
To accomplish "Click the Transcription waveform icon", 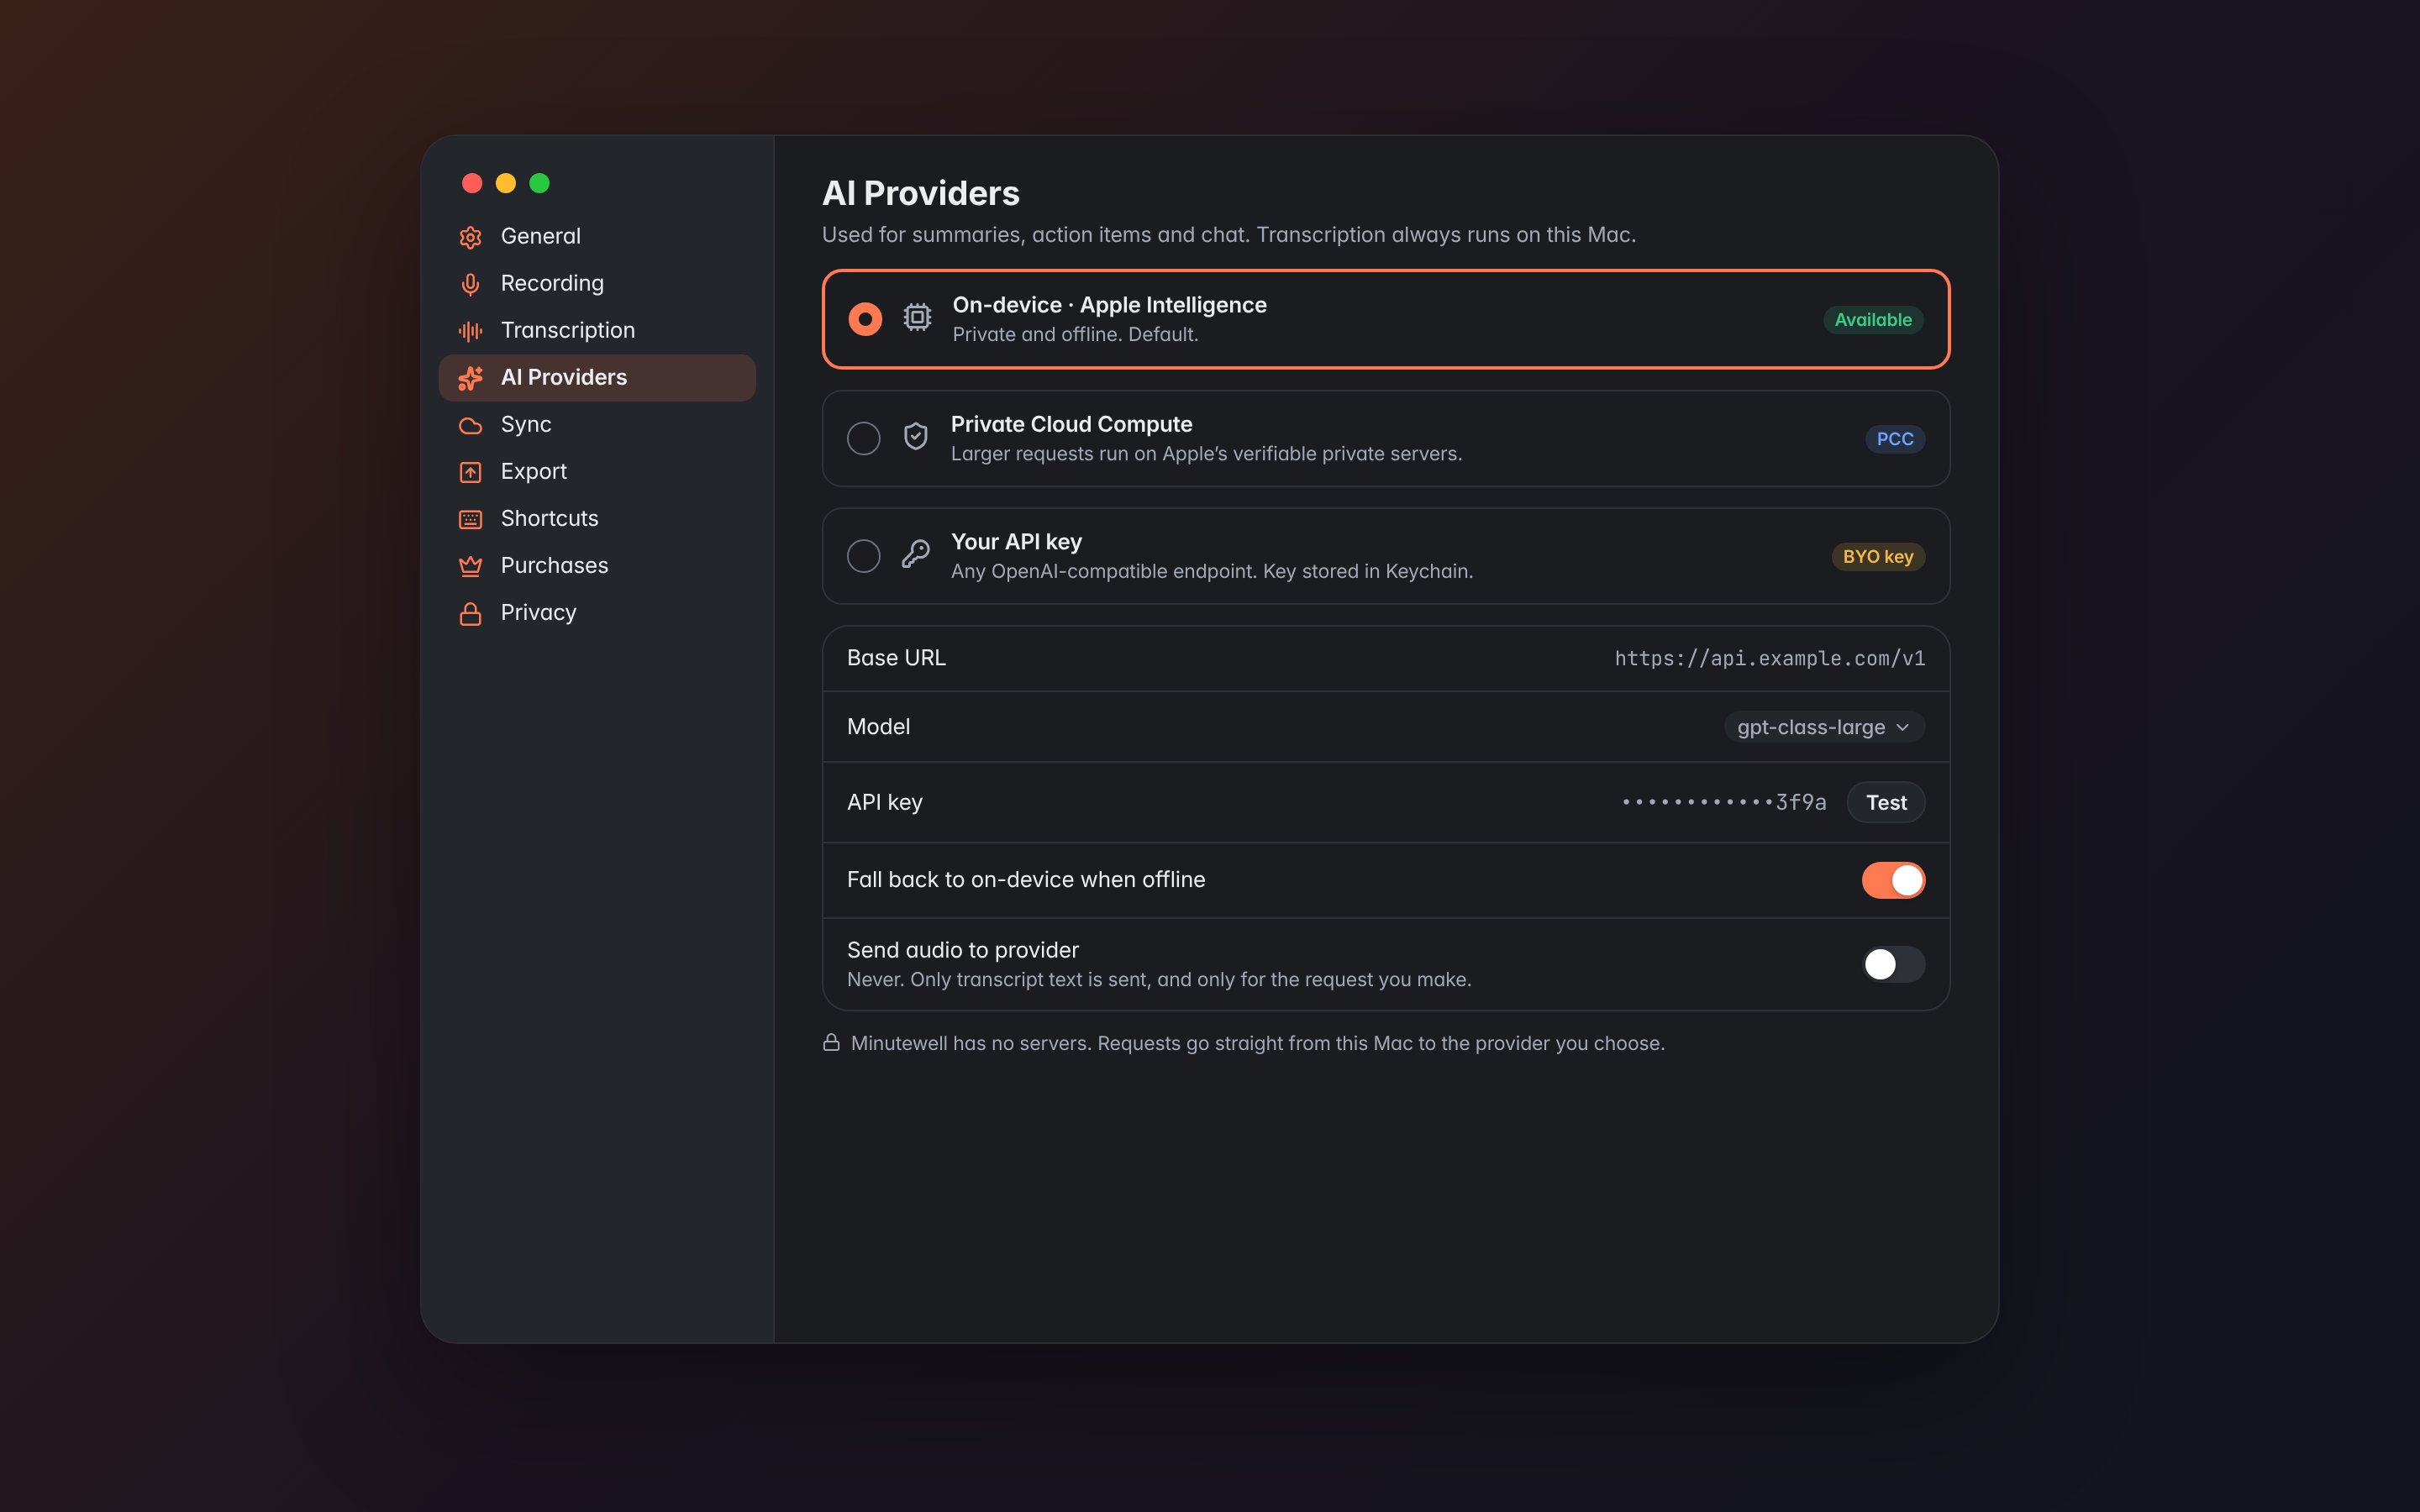I will coord(470,331).
